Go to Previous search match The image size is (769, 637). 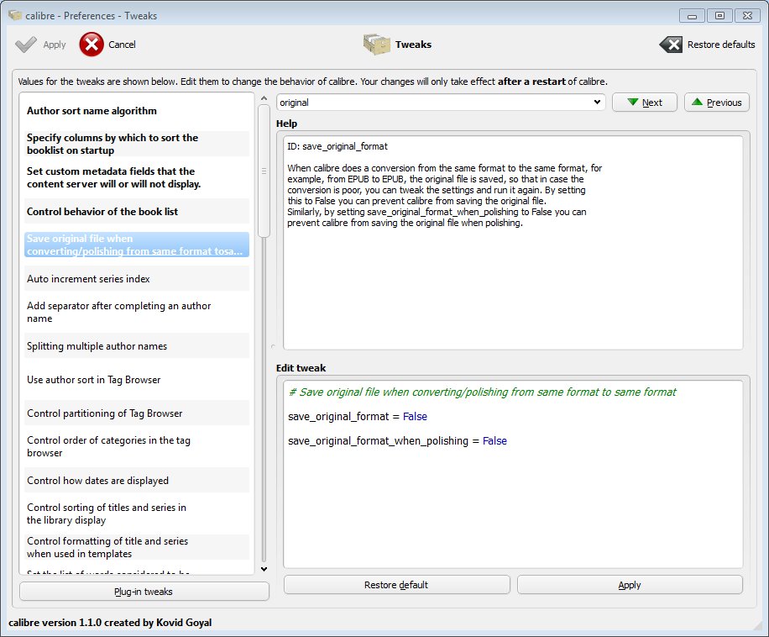point(716,102)
